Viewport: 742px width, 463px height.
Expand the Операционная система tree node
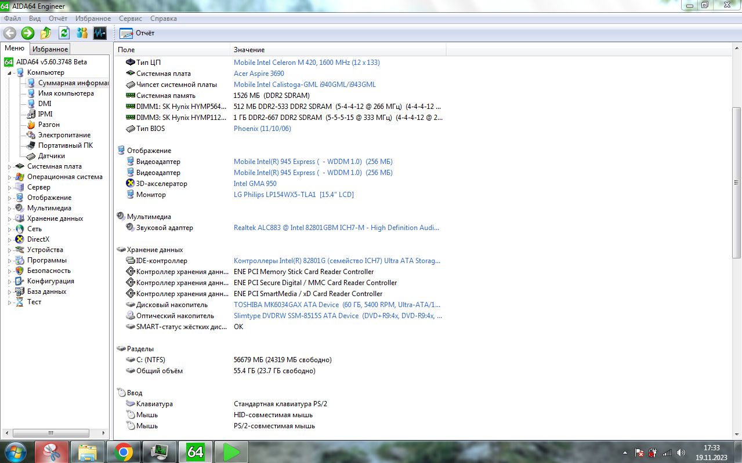pyautogui.click(x=9, y=177)
